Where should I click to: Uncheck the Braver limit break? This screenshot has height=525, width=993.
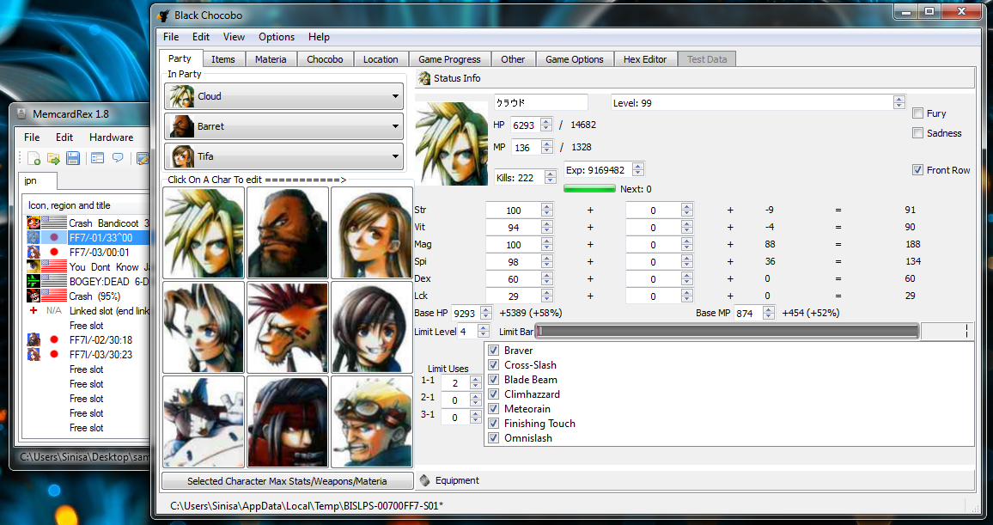tap(494, 351)
